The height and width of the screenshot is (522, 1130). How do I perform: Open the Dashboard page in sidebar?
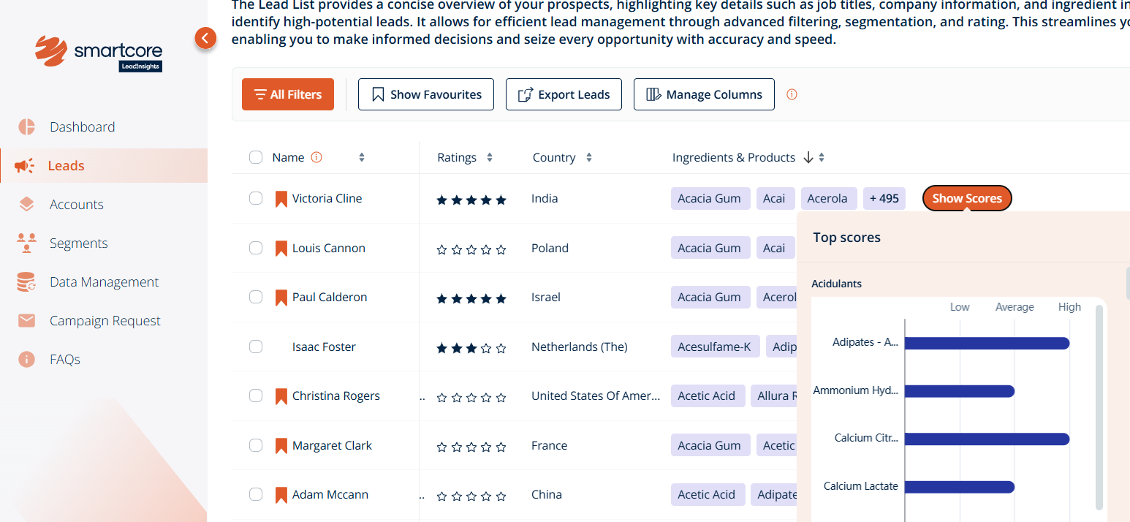coord(82,126)
